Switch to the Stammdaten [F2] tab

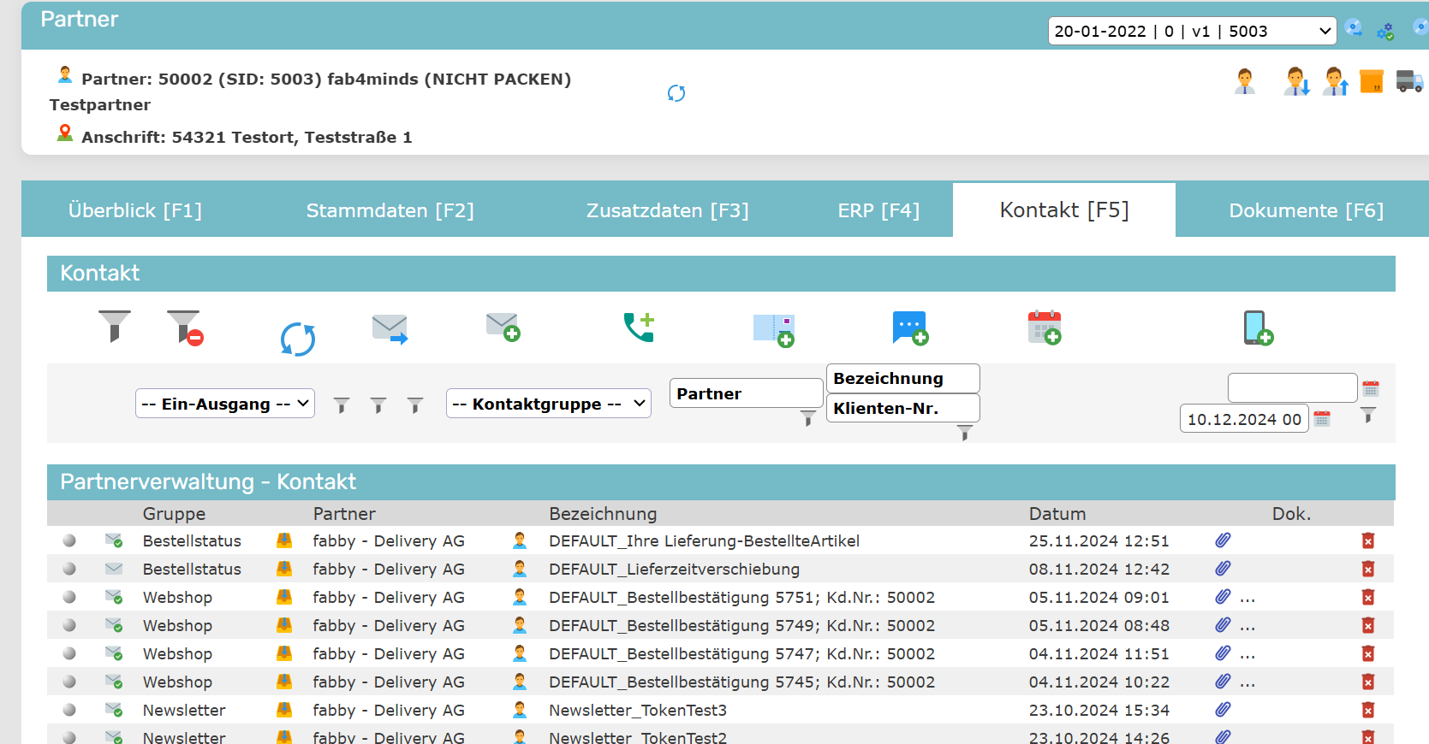pos(390,210)
